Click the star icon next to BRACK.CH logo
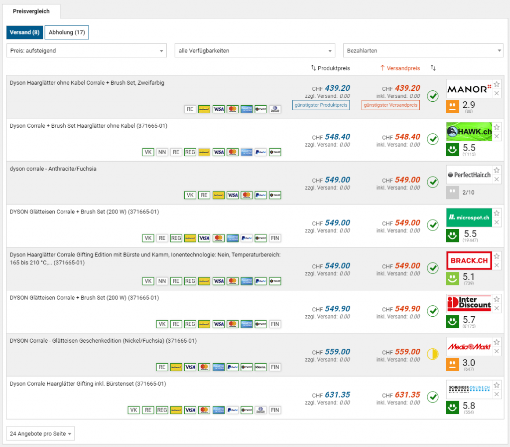 tap(497, 256)
